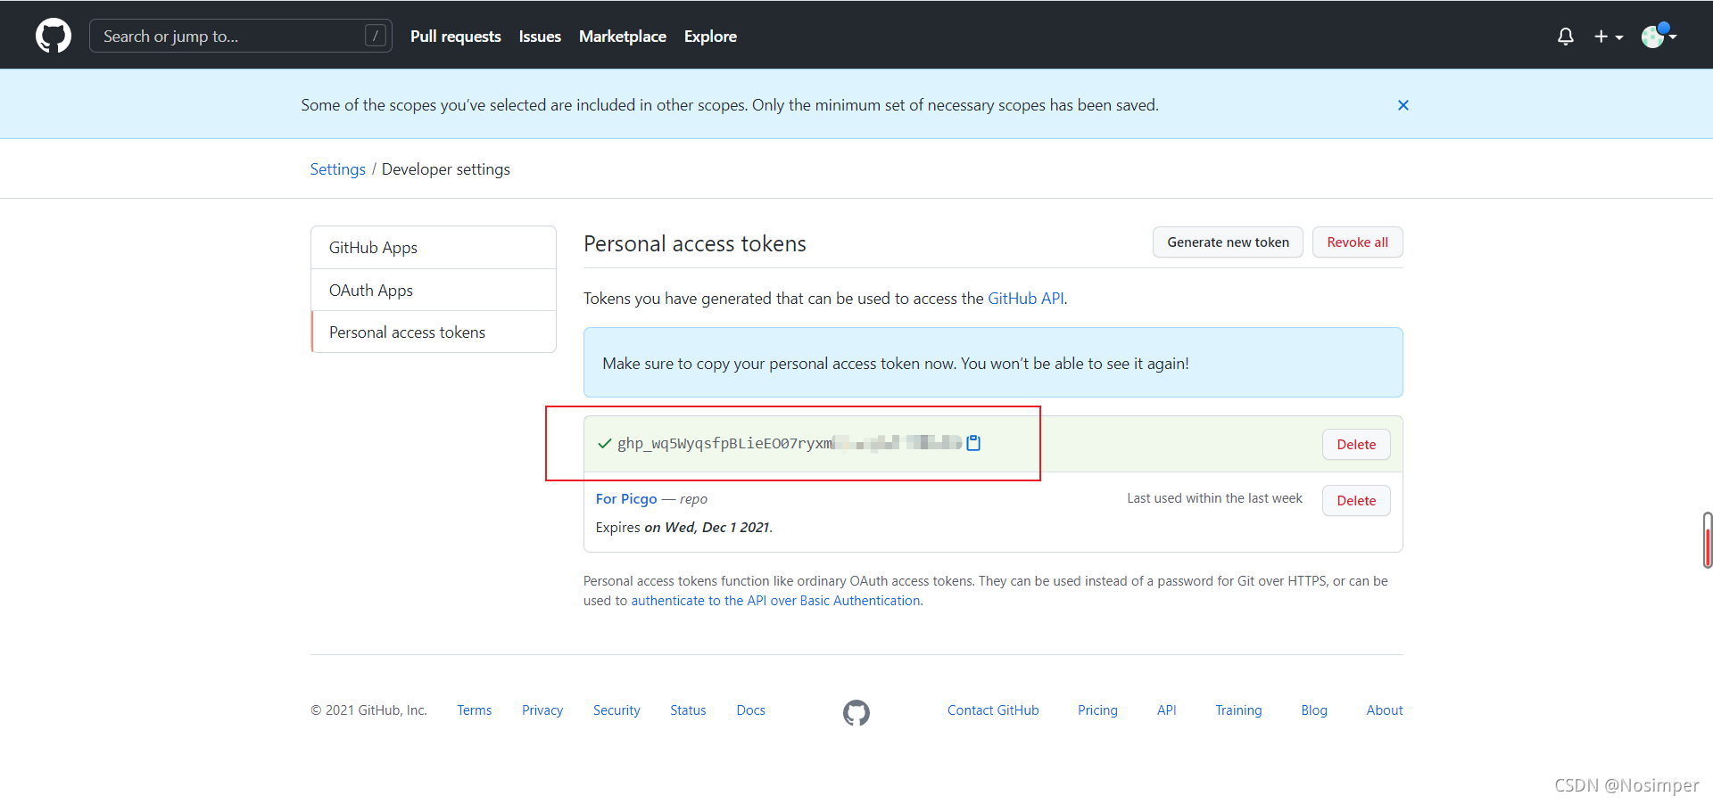This screenshot has width=1713, height=804.
Task: Delete the For Picgo token entry
Action: 1356,501
